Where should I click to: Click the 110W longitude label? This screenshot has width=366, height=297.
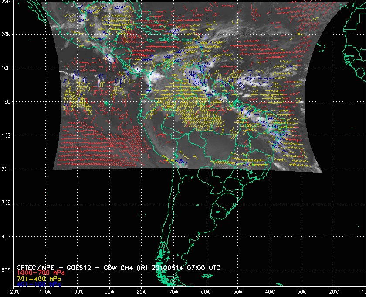[x=45, y=292]
